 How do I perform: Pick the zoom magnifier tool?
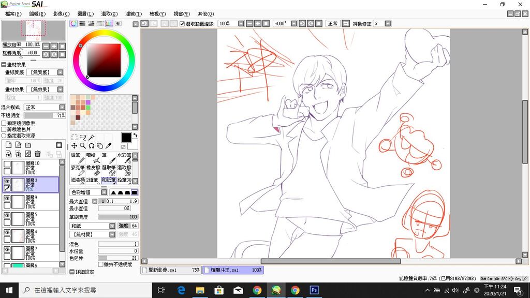pos(83,145)
